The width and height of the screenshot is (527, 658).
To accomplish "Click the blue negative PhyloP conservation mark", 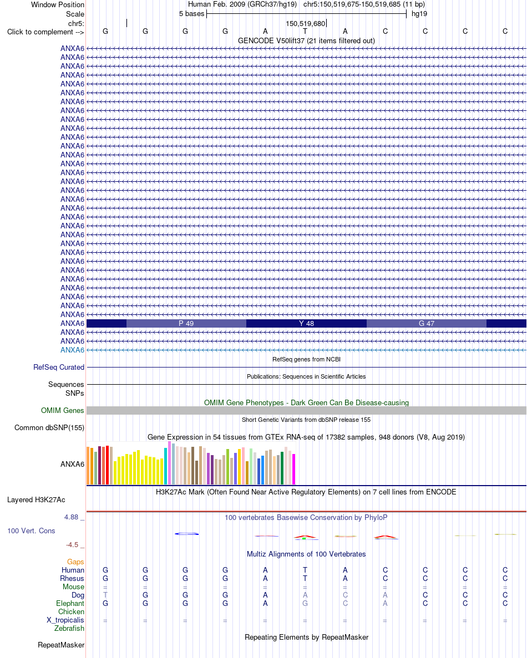I will 187,534.
